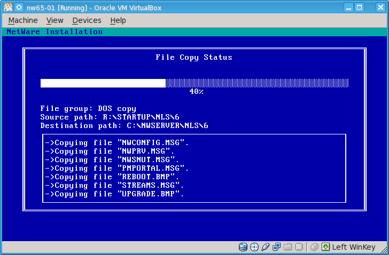Click the host key green arrow icon
This screenshot has width=389, height=255.
[325, 247]
